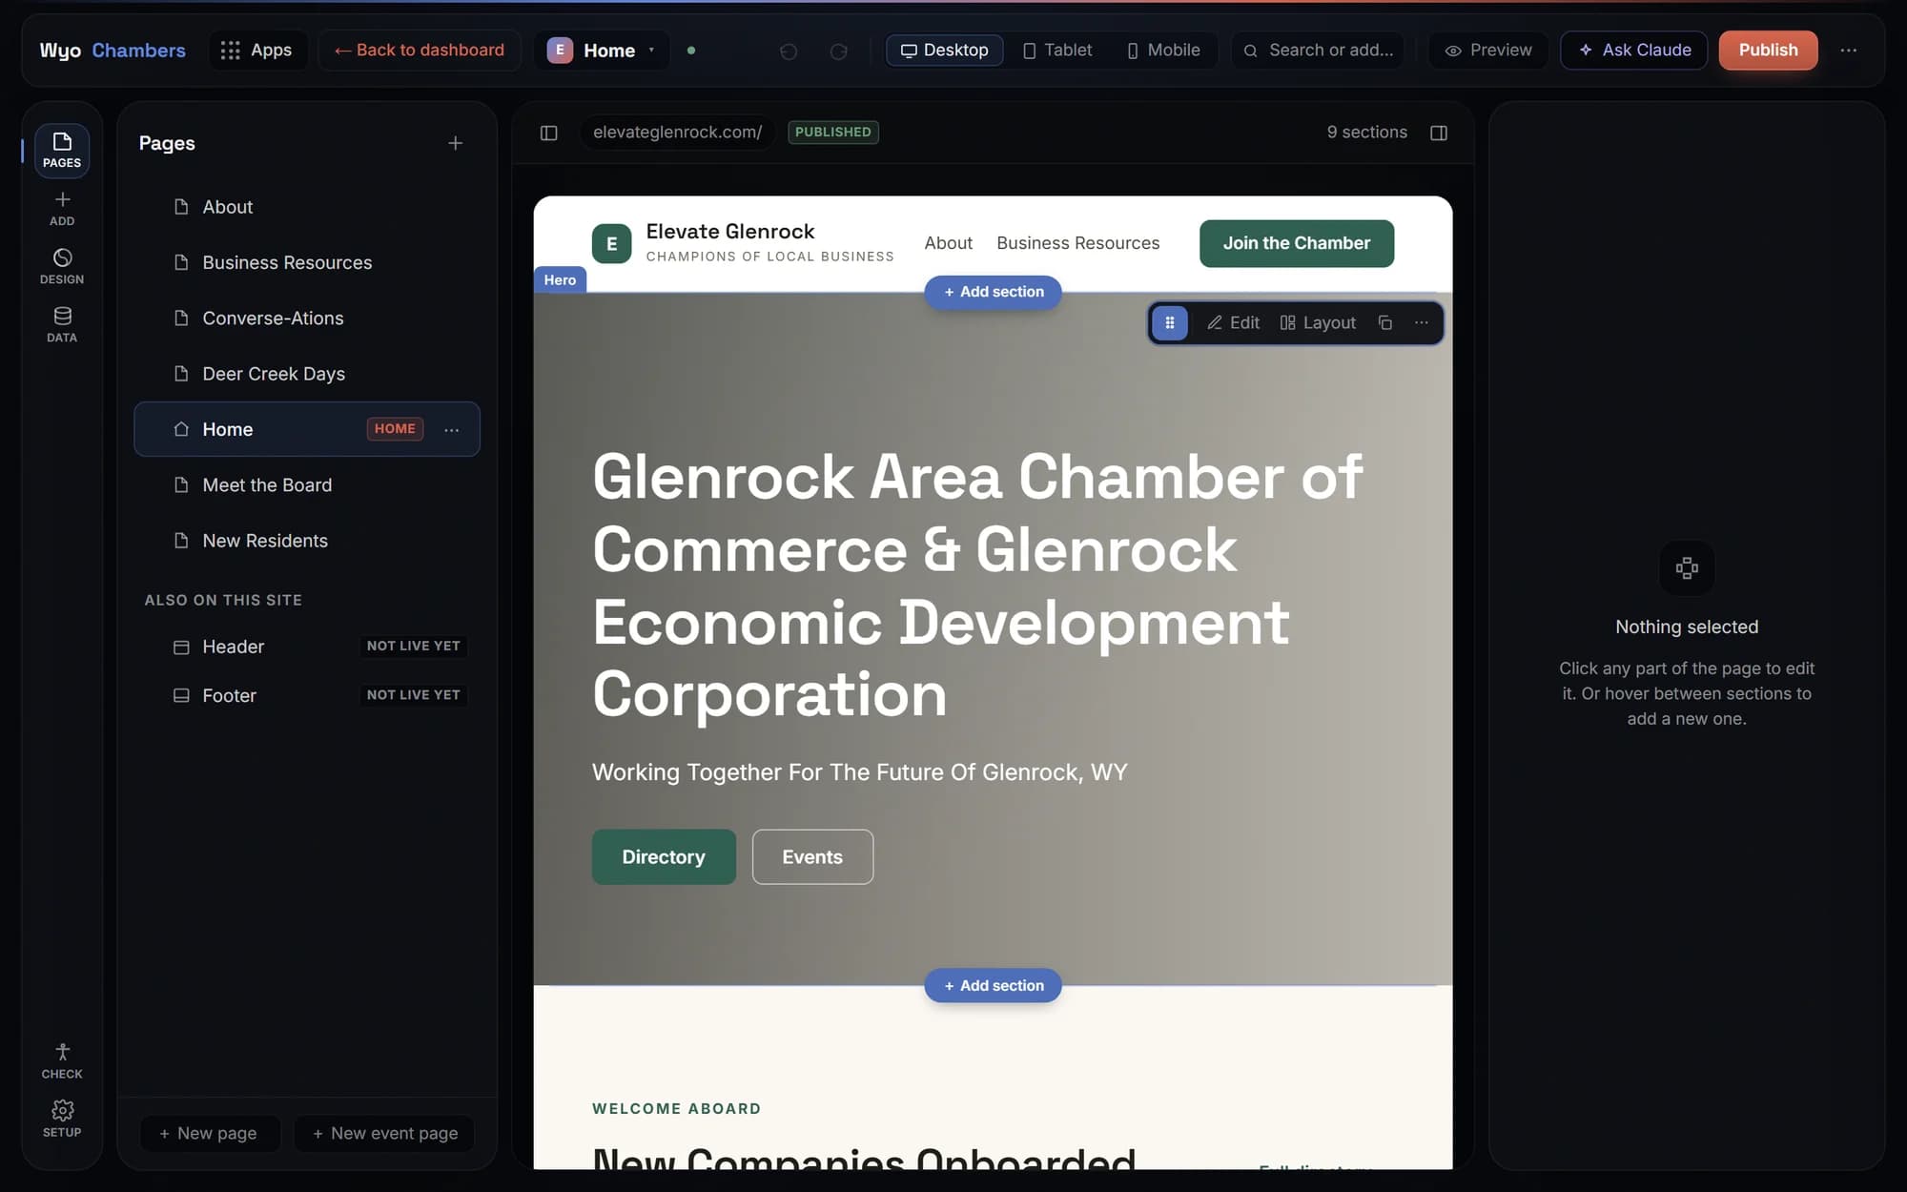The width and height of the screenshot is (1907, 1192).
Task: Click the Hero section label tag
Action: [560, 280]
